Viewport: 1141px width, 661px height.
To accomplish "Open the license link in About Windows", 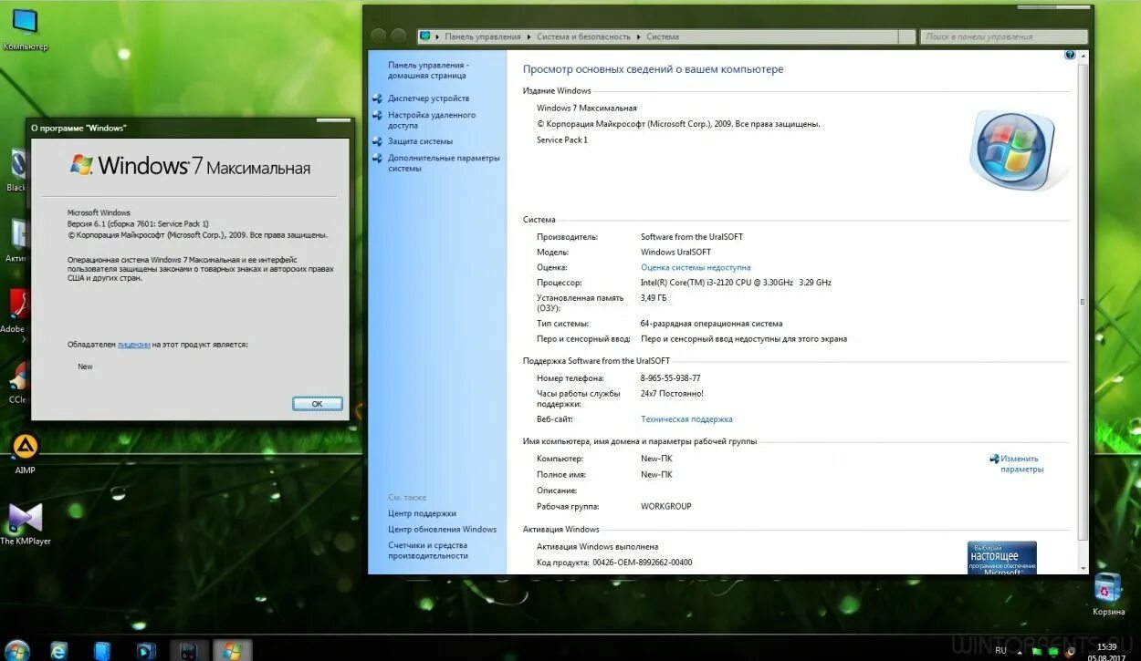I will pos(133,345).
